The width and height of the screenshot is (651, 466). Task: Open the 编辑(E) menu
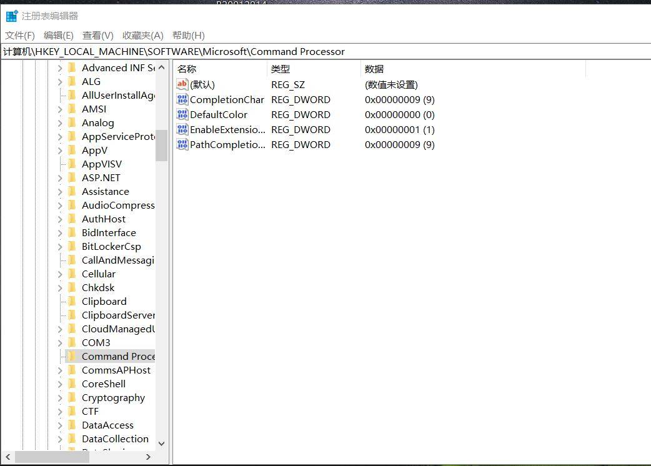(x=59, y=36)
